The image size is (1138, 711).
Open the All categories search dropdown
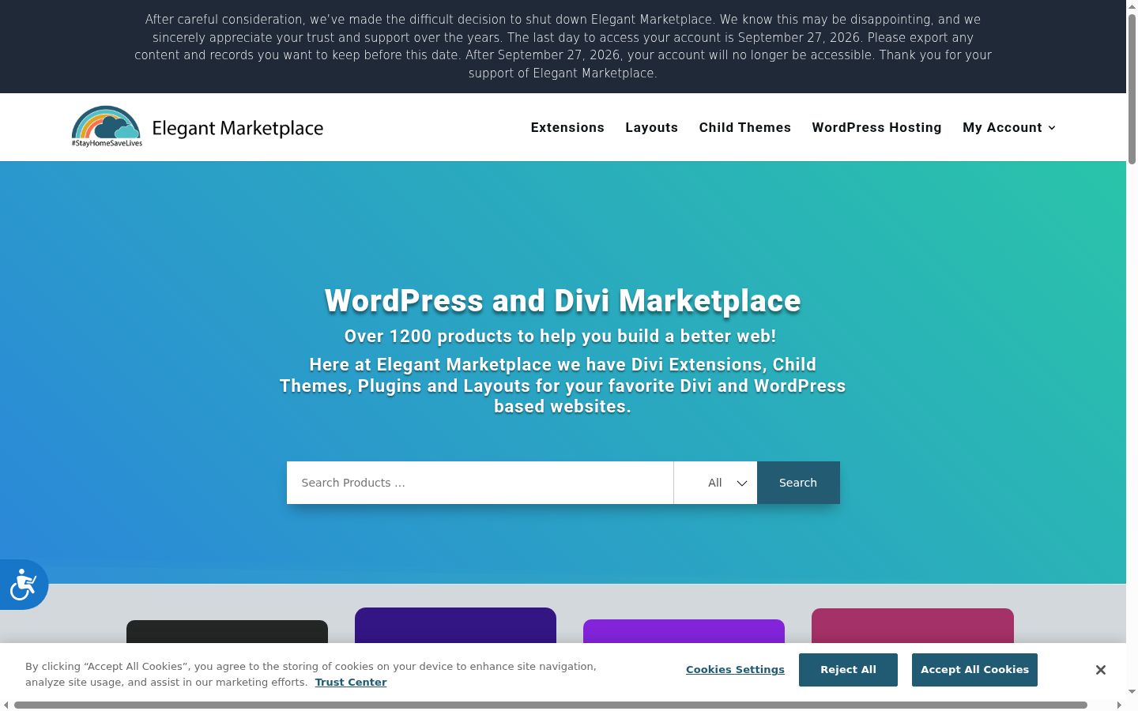(x=715, y=483)
